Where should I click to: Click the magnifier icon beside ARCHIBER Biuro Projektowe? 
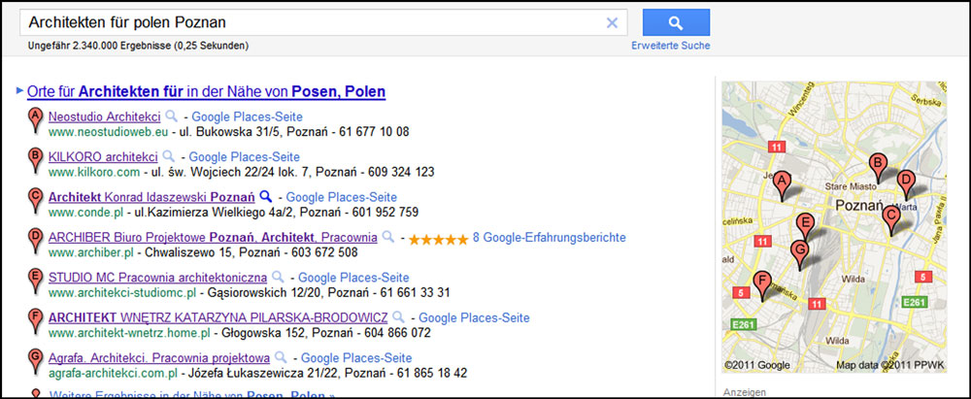pyautogui.click(x=388, y=237)
